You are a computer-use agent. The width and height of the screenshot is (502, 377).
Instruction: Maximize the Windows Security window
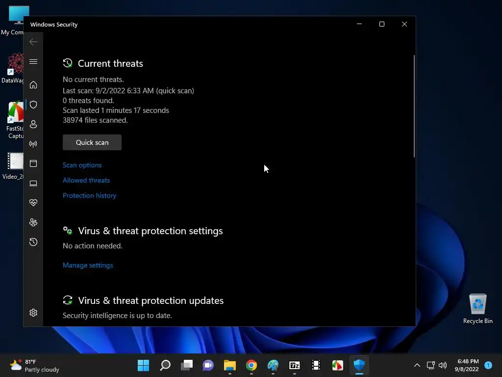pos(381,24)
